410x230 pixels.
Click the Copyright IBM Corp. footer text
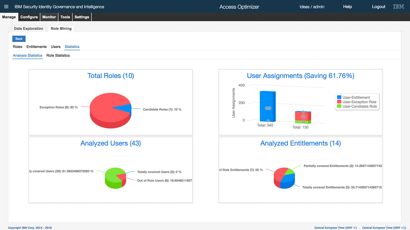tap(30, 228)
